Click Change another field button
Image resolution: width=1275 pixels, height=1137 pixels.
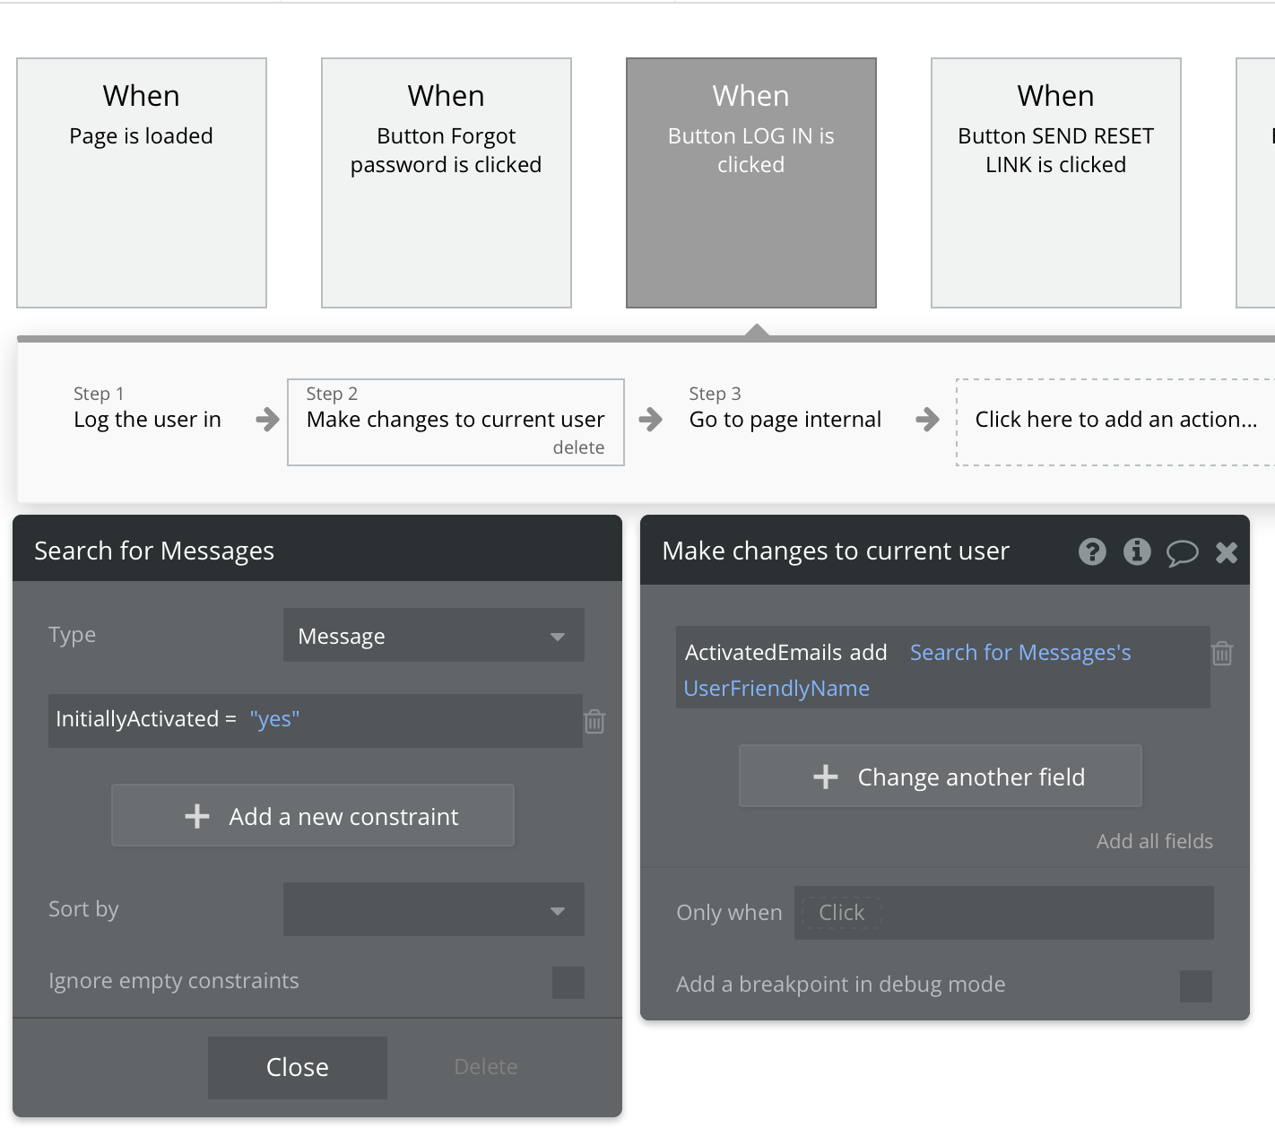tap(941, 776)
